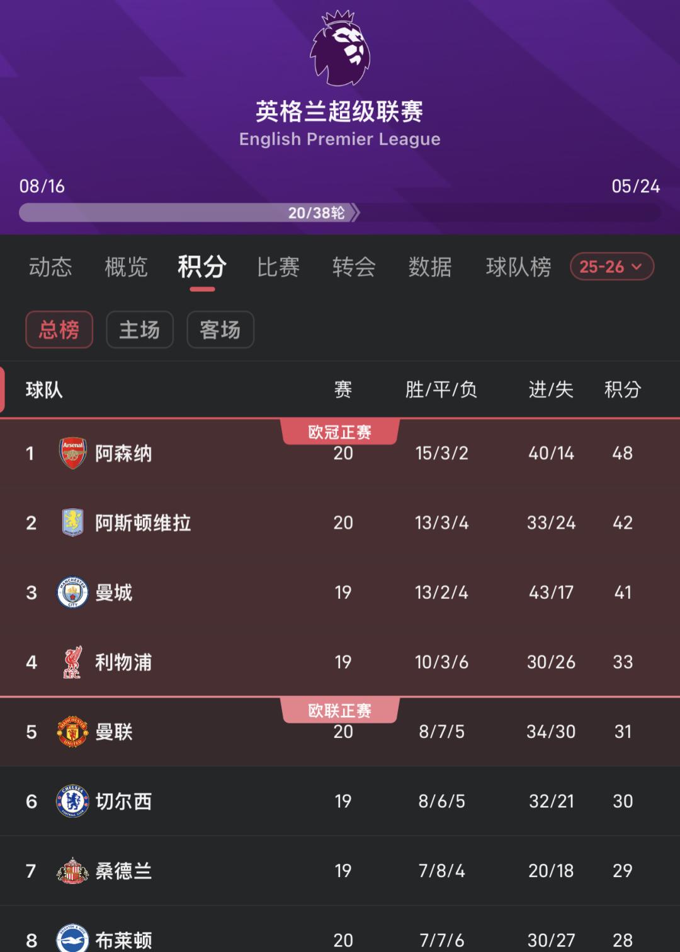Tap the Aston Villa club badge
Screen dimensions: 680x952
[73, 523]
